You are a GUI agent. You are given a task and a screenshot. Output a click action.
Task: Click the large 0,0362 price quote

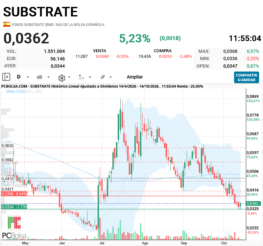[x=26, y=38]
